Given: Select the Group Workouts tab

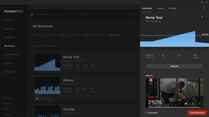Looking at the screenshot, I should pyautogui.click(x=45, y=14).
